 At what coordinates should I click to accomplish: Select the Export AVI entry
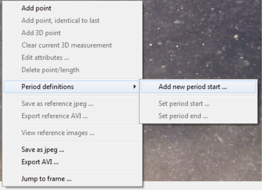(40, 162)
